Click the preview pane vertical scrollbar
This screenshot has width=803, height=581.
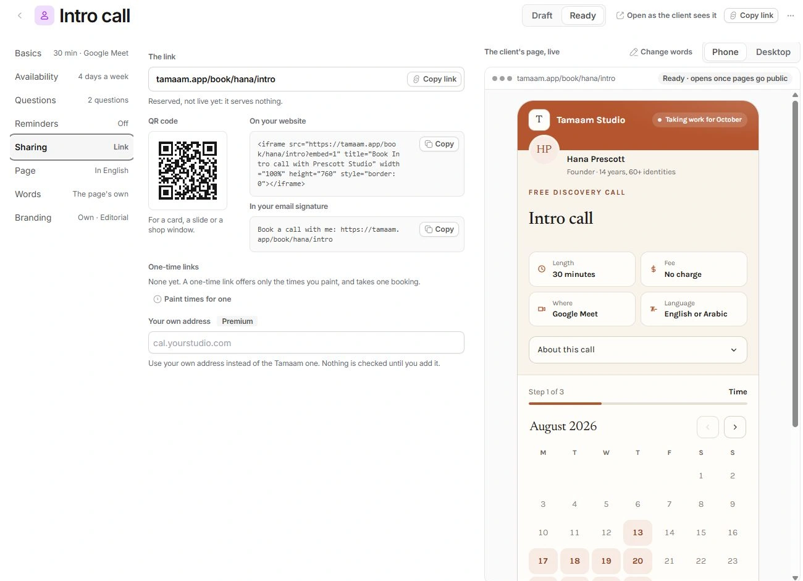point(796,263)
